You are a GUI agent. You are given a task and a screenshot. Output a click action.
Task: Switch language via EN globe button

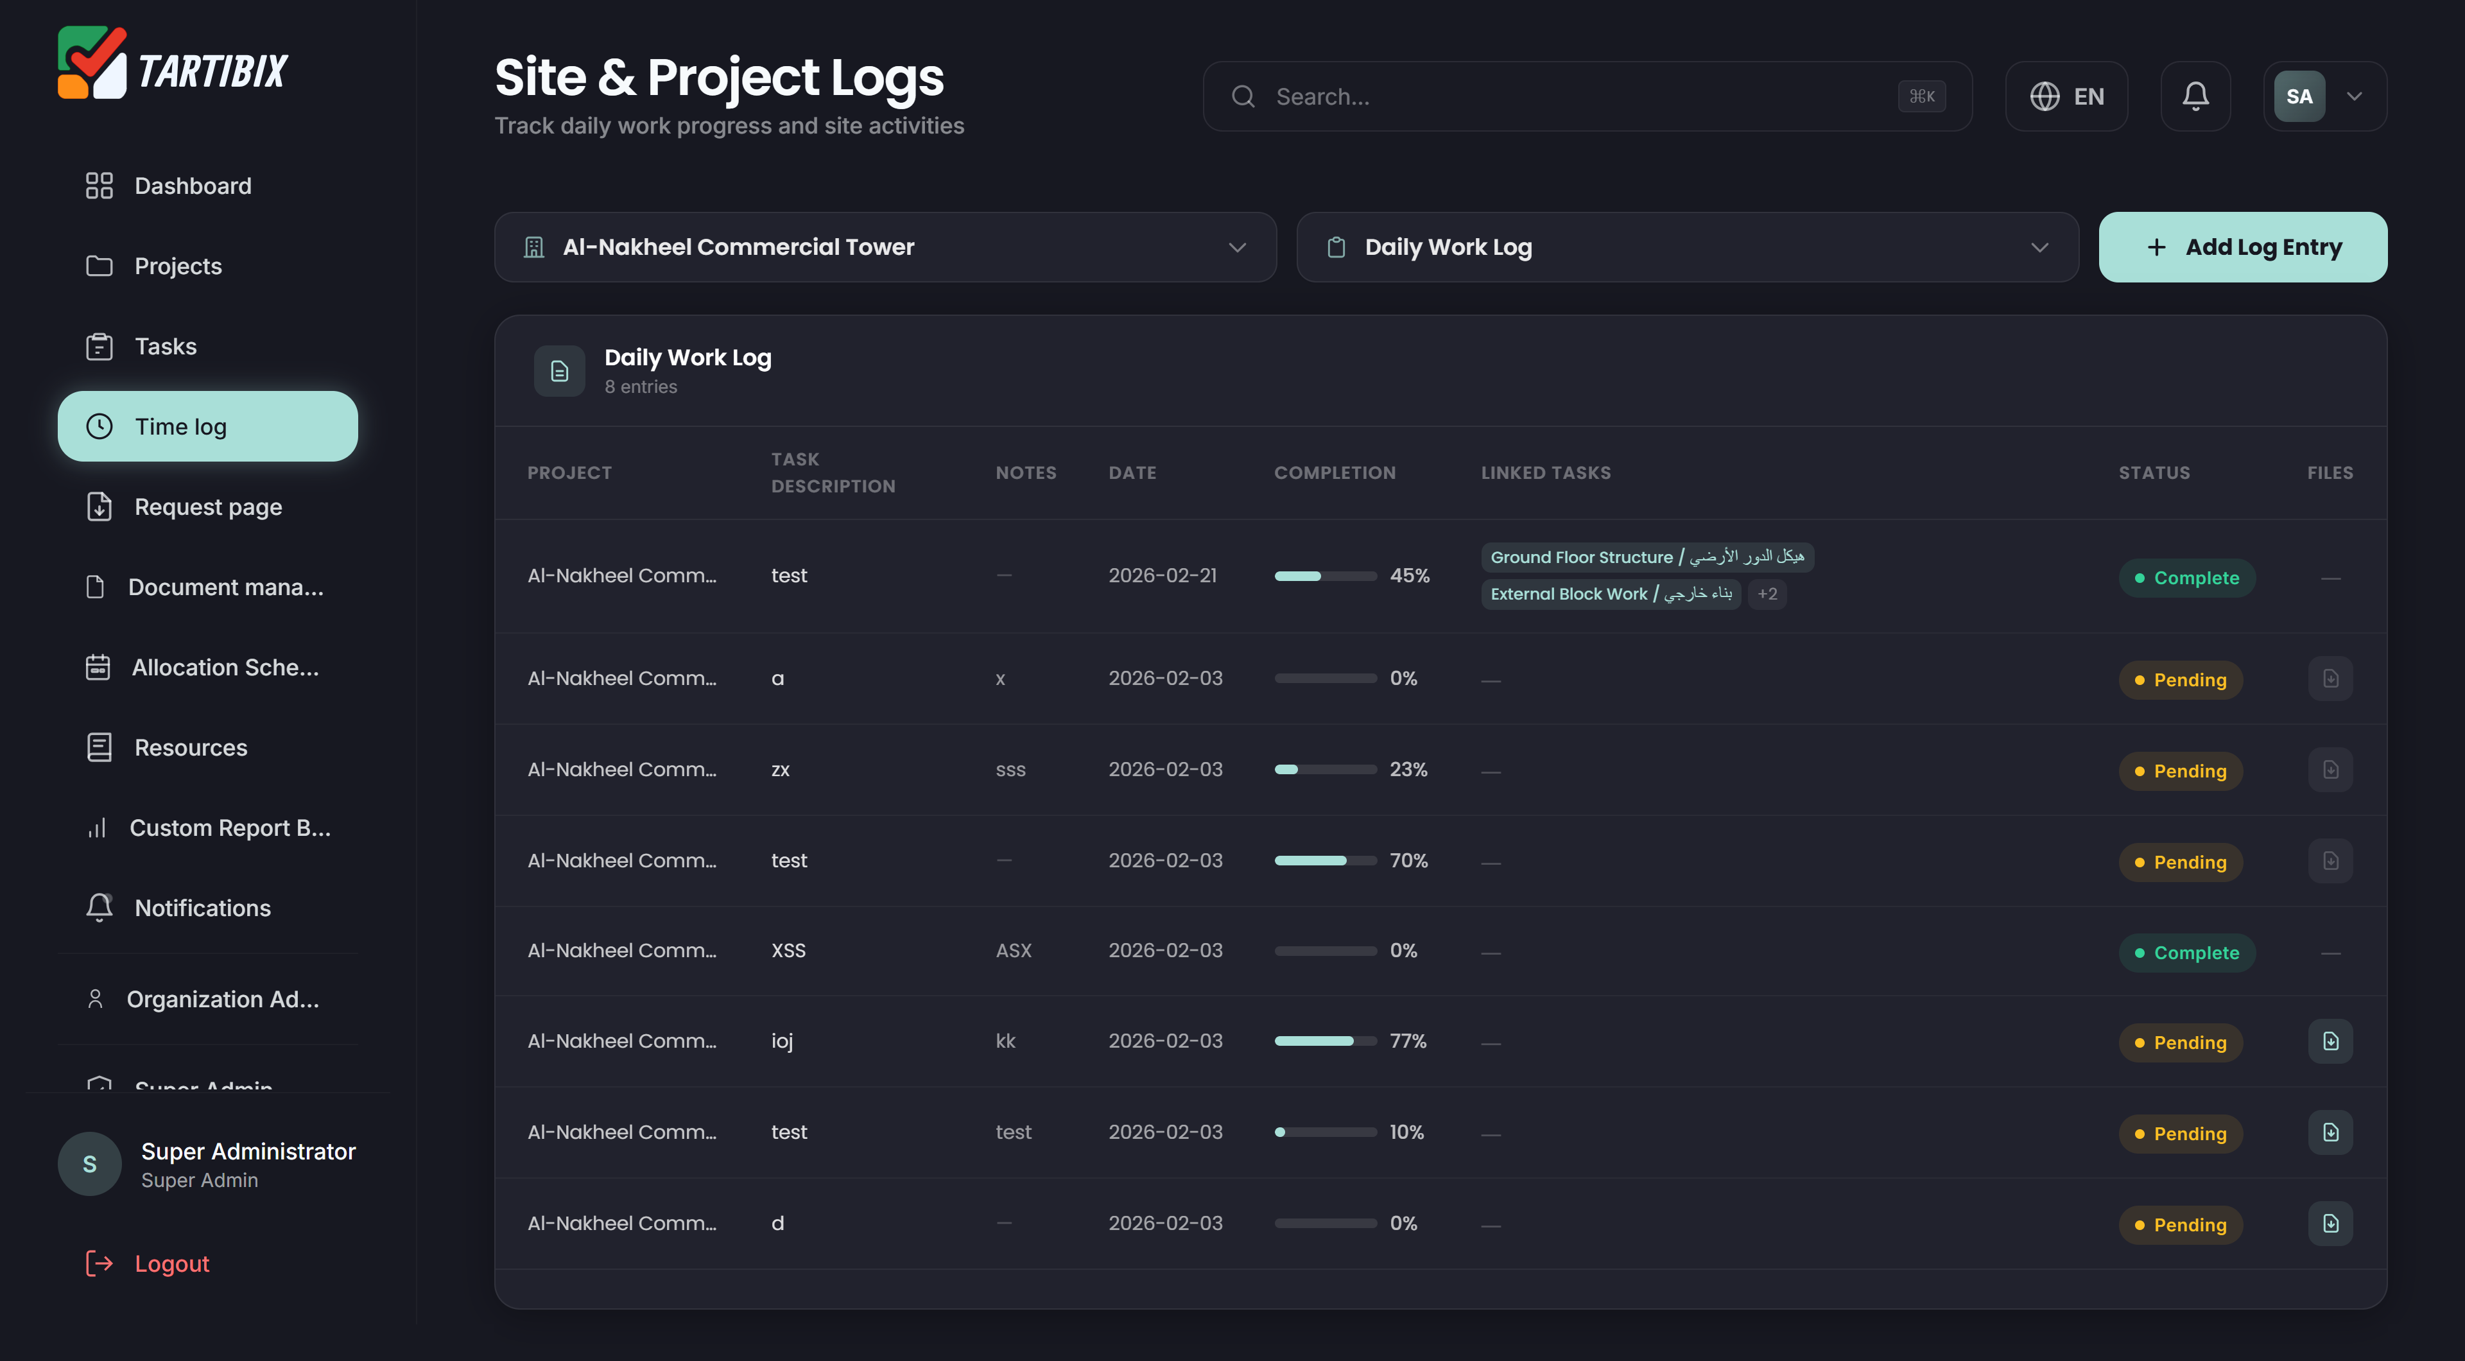pyautogui.click(x=2067, y=97)
